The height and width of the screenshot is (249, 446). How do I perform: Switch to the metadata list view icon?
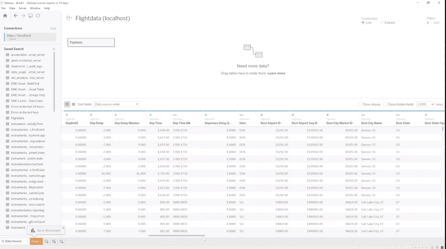coord(73,104)
